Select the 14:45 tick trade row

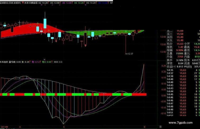coord(183,94)
